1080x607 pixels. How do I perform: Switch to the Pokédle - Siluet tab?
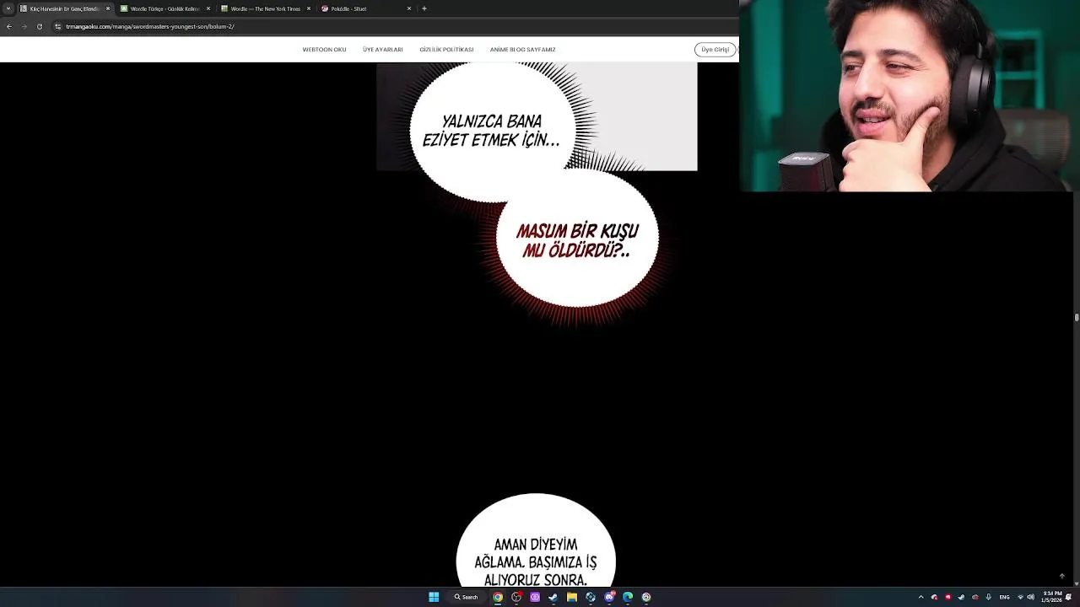pos(365,8)
